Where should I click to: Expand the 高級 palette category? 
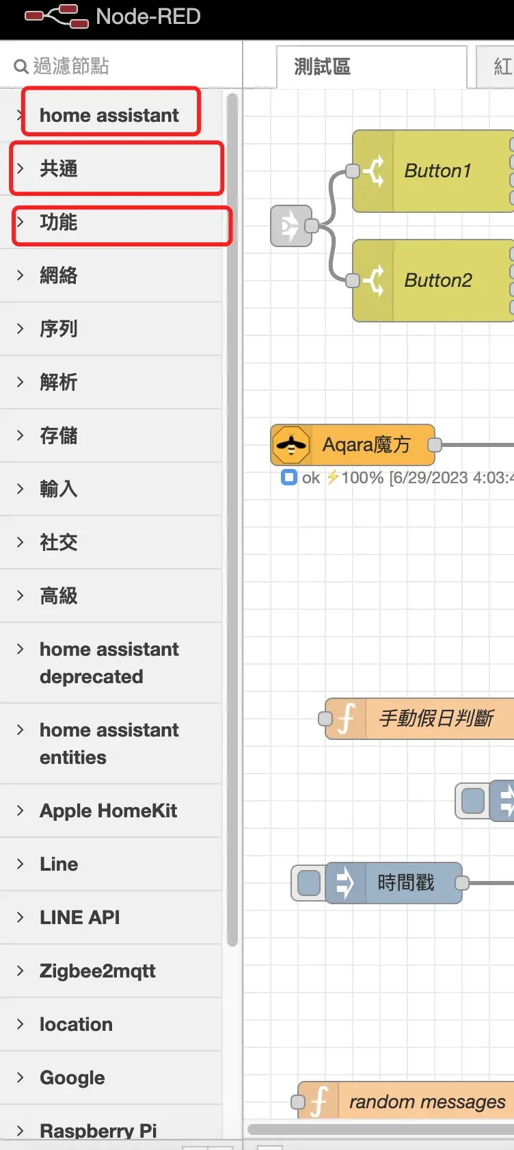coord(111,596)
